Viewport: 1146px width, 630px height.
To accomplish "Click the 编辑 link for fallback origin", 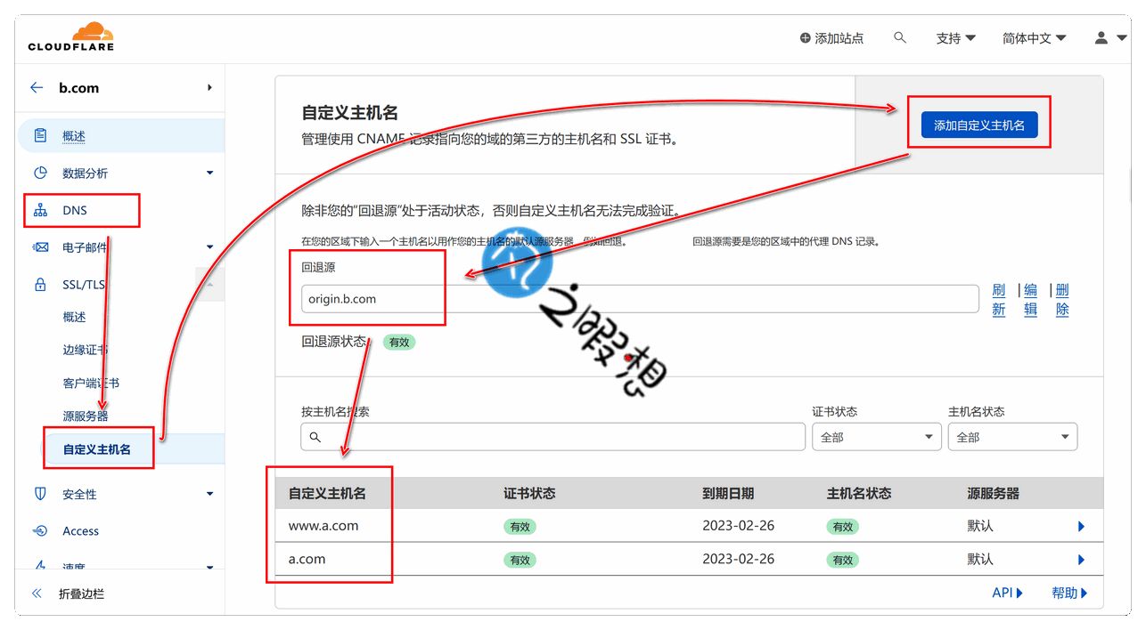I will pos(1030,300).
